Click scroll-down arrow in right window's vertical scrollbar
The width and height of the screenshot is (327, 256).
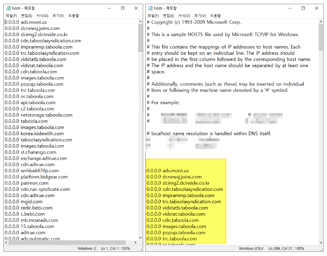(x=321, y=242)
